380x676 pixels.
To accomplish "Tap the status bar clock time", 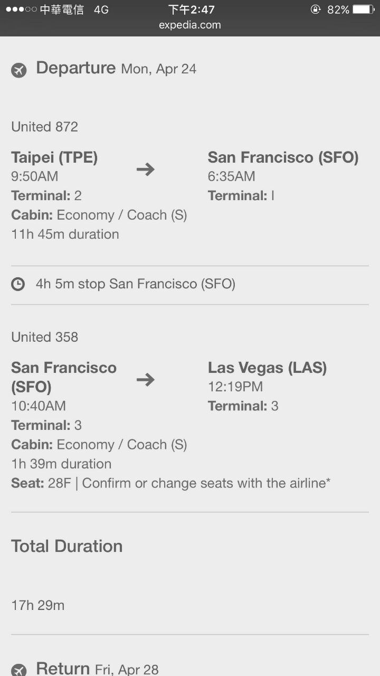I will click(191, 10).
